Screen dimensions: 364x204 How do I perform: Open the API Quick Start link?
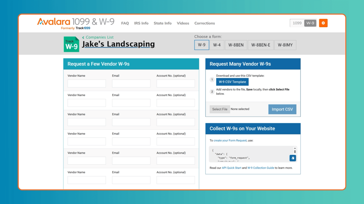pos(232,168)
